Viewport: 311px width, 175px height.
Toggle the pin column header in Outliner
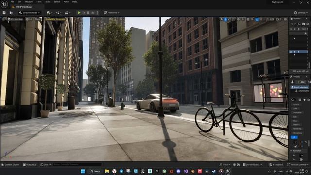point(299,29)
